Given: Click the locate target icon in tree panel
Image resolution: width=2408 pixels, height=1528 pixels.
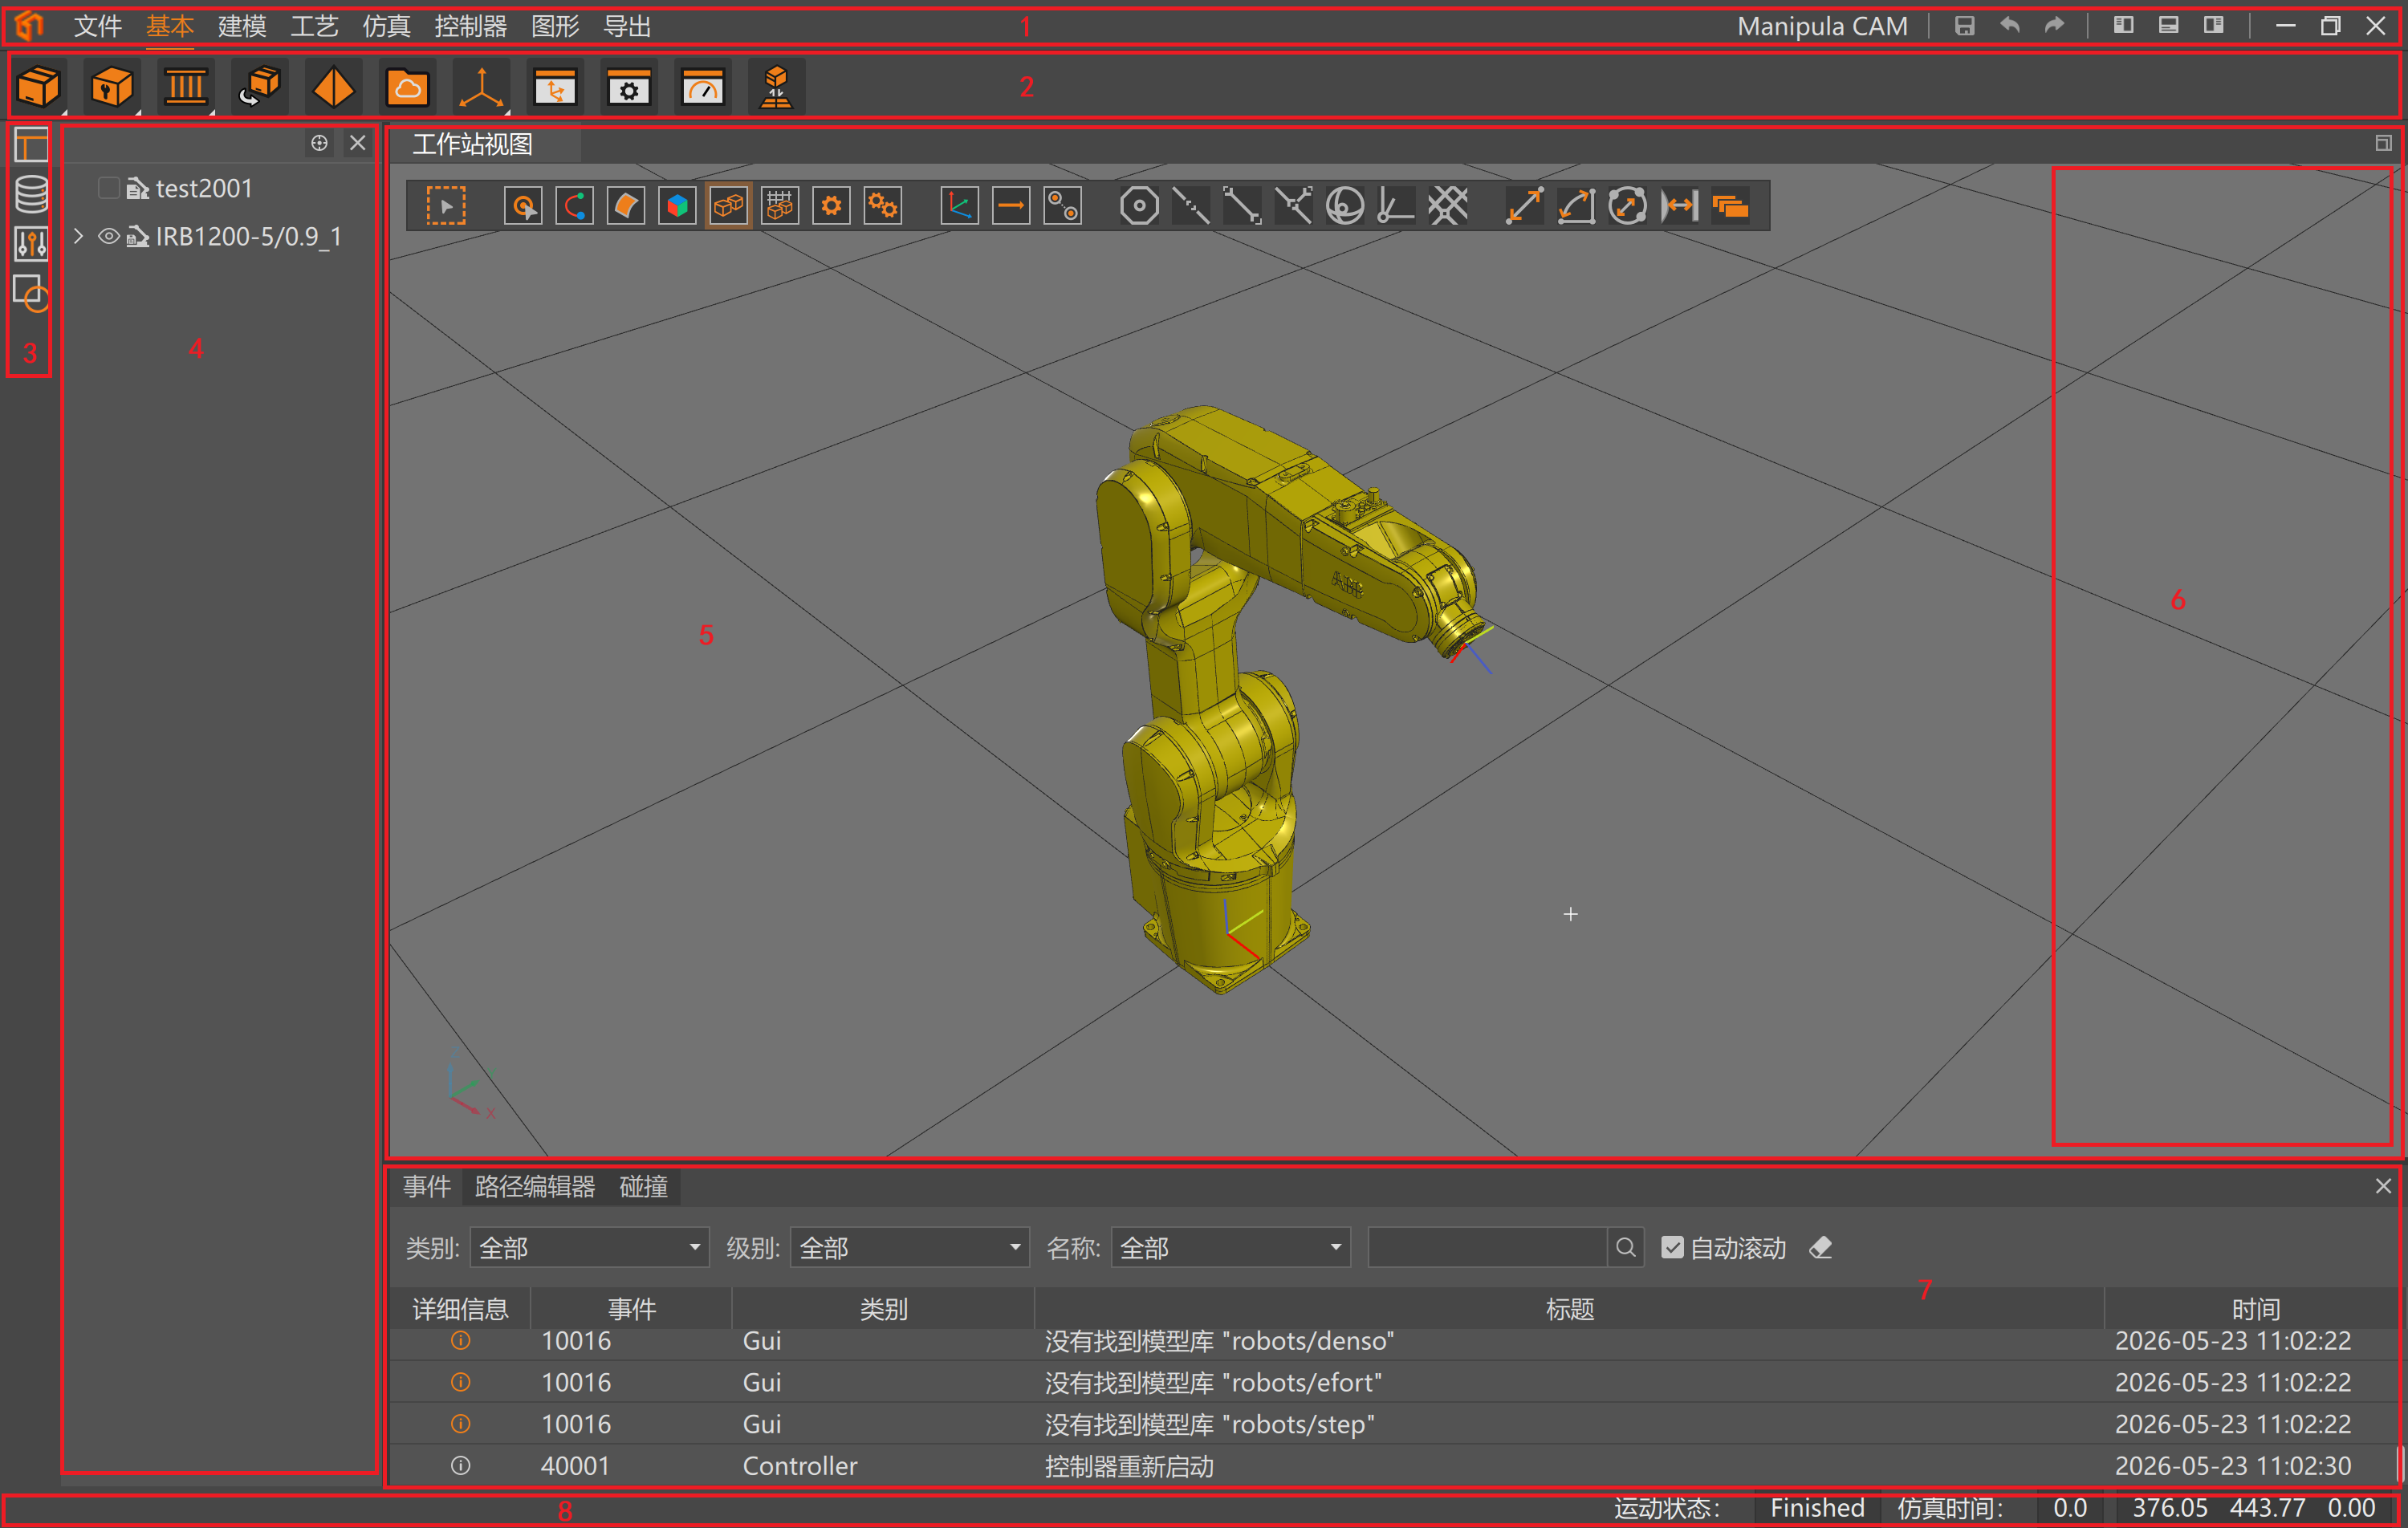Looking at the screenshot, I should coord(319,143).
